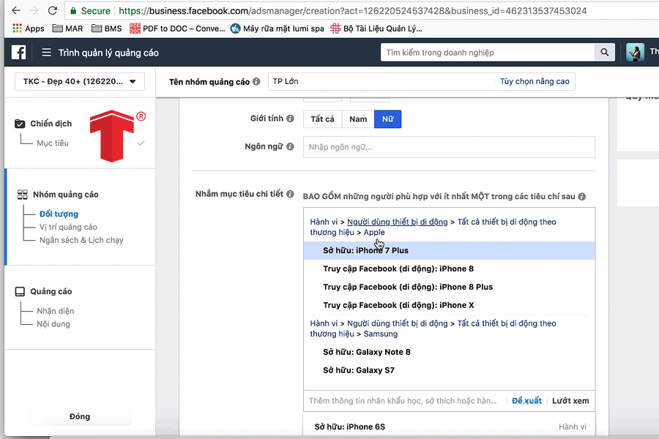This screenshot has width=659, height=439.
Task: Go to Vị trí quảng cáo section
Action: [68, 227]
